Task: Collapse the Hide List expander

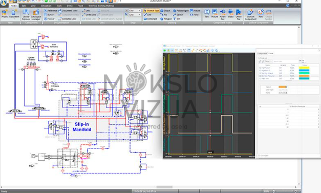Action: click(x=260, y=58)
